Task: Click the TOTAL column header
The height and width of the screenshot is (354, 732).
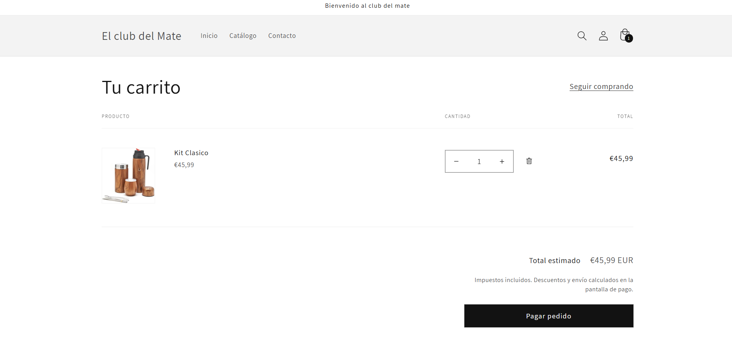Action: coord(625,116)
